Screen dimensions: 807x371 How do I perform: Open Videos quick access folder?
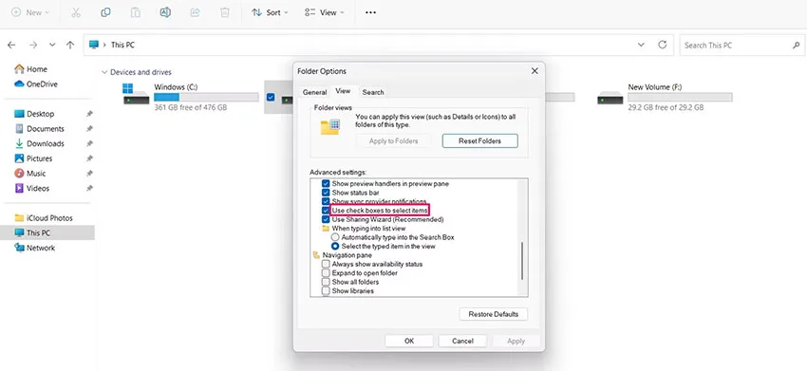pos(32,188)
